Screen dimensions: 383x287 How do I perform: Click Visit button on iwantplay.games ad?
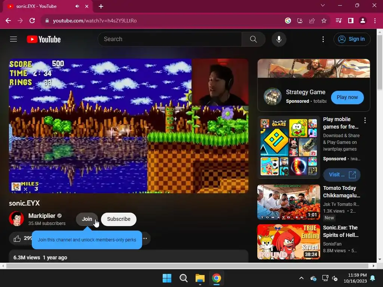(x=341, y=175)
